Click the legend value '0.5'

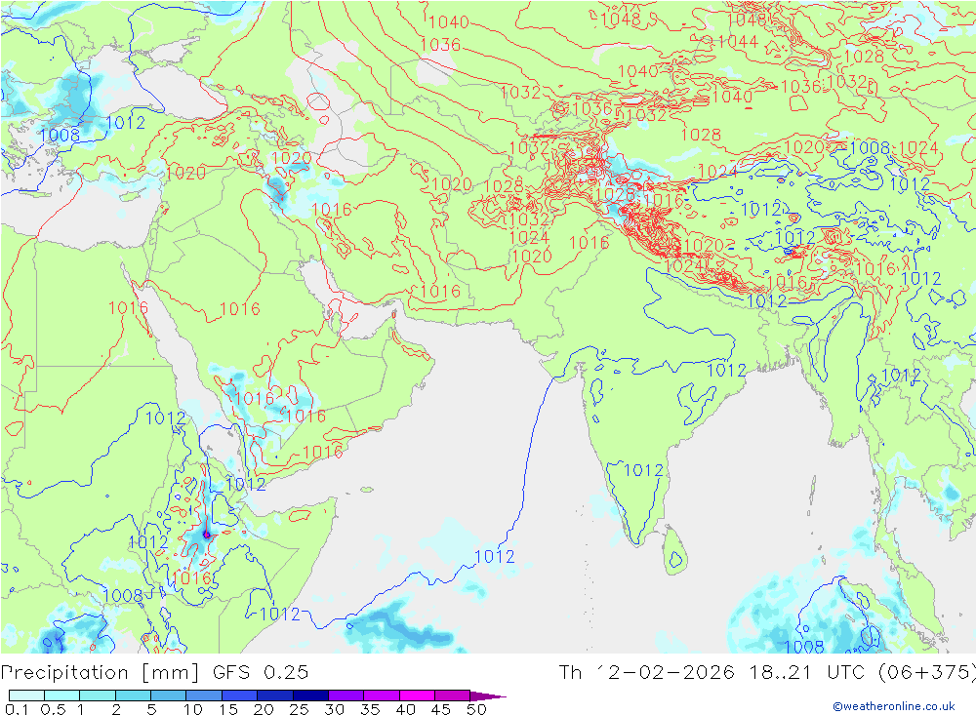tap(53, 709)
